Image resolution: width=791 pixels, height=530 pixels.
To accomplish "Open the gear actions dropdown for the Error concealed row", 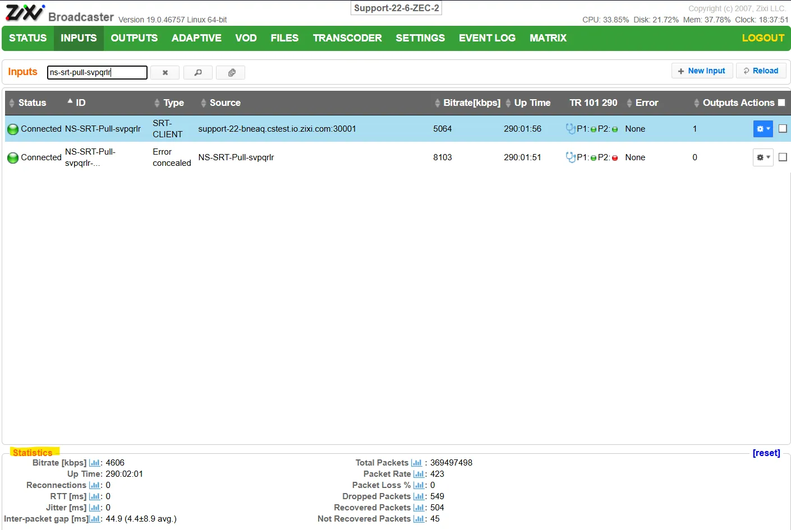I will [763, 157].
